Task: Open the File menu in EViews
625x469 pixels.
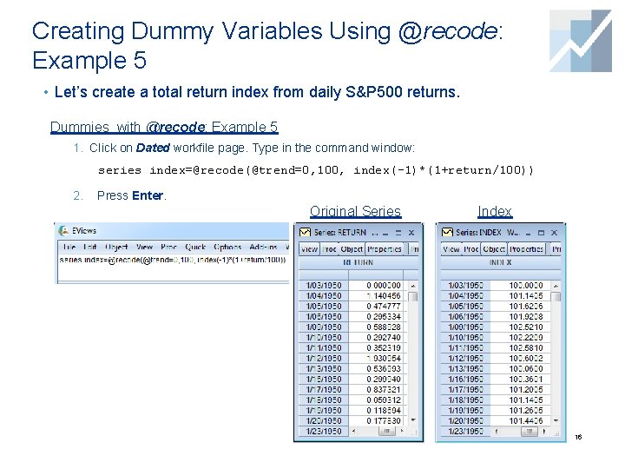Action: [x=69, y=247]
